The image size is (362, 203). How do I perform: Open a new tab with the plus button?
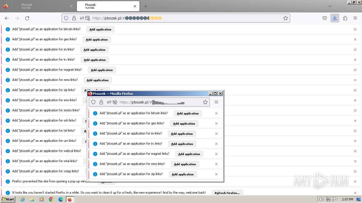pyautogui.click(x=145, y=6)
